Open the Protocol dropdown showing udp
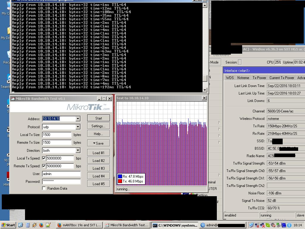The width and height of the screenshot is (305, 229). [x=78, y=127]
